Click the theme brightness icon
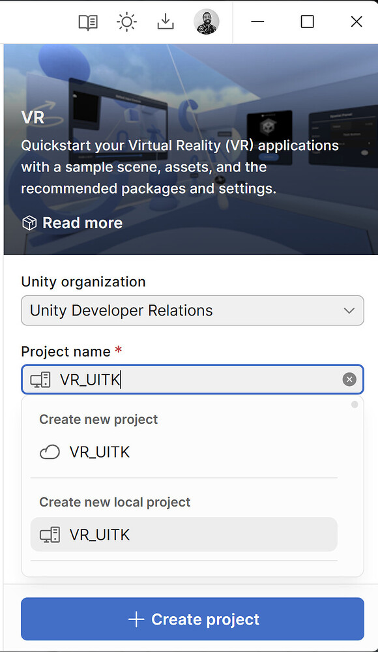The image size is (378, 652). 126,22
